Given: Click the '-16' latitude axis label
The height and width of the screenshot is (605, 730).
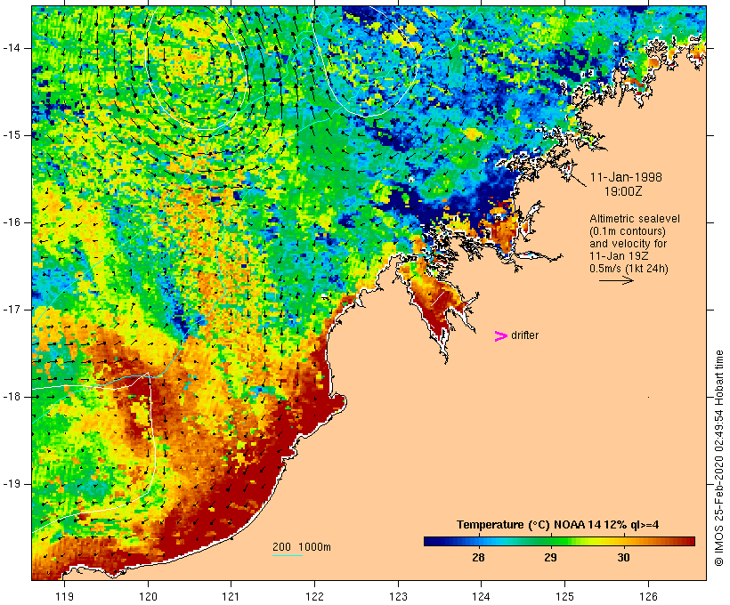Looking at the screenshot, I should click(11, 222).
